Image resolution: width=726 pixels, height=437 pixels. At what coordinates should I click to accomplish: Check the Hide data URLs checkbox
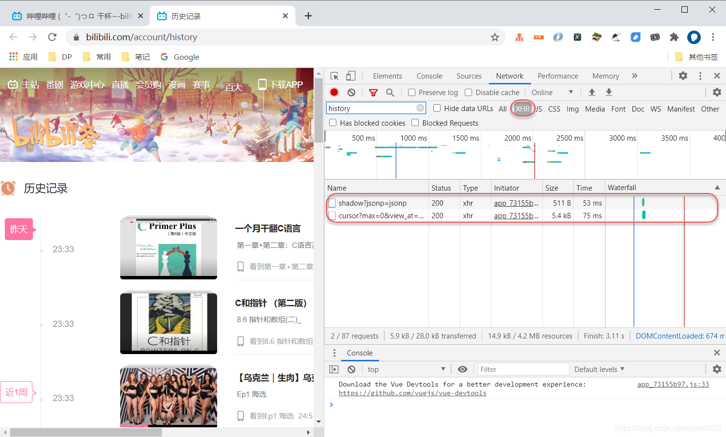437,108
